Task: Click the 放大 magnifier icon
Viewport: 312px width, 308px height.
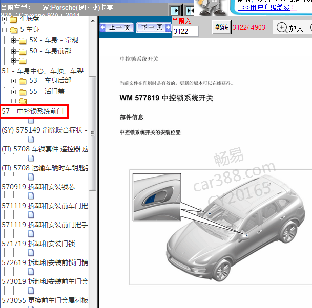Action: (282, 28)
